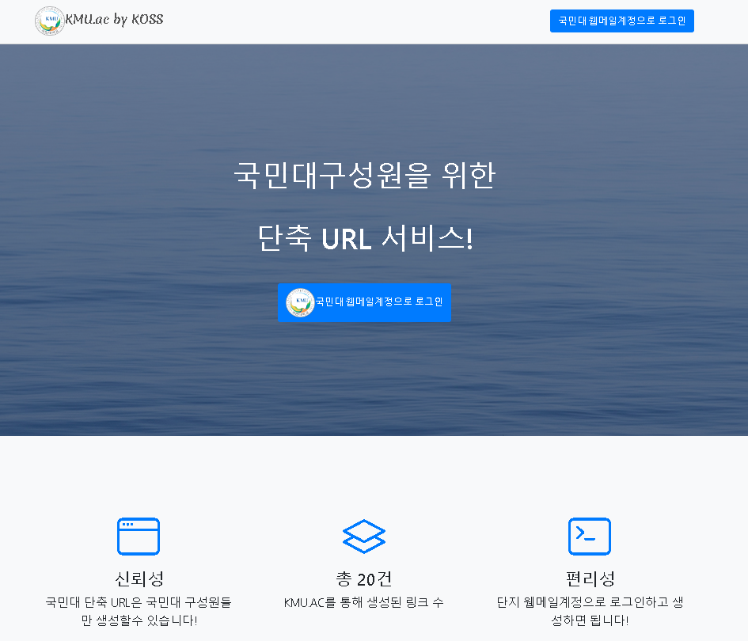Click the text KMU.AC를 통해 생성된 링크 수
The image size is (748, 641).
tap(364, 602)
